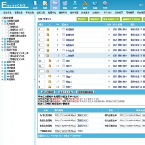The width and height of the screenshot is (145, 145).
Task: Tick the checkbox for column ID 5
Action: (x=64, y=50)
